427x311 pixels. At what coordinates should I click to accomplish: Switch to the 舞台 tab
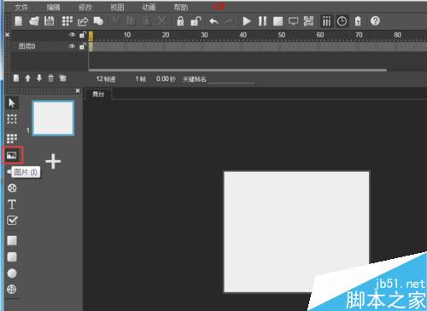(98, 94)
